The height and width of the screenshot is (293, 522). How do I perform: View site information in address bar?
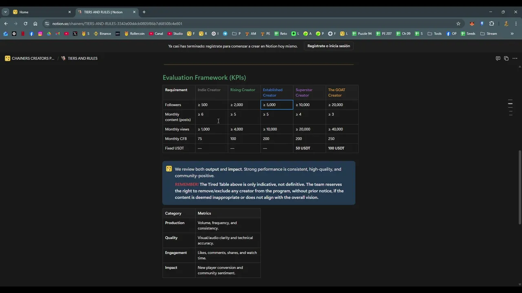coord(47,24)
